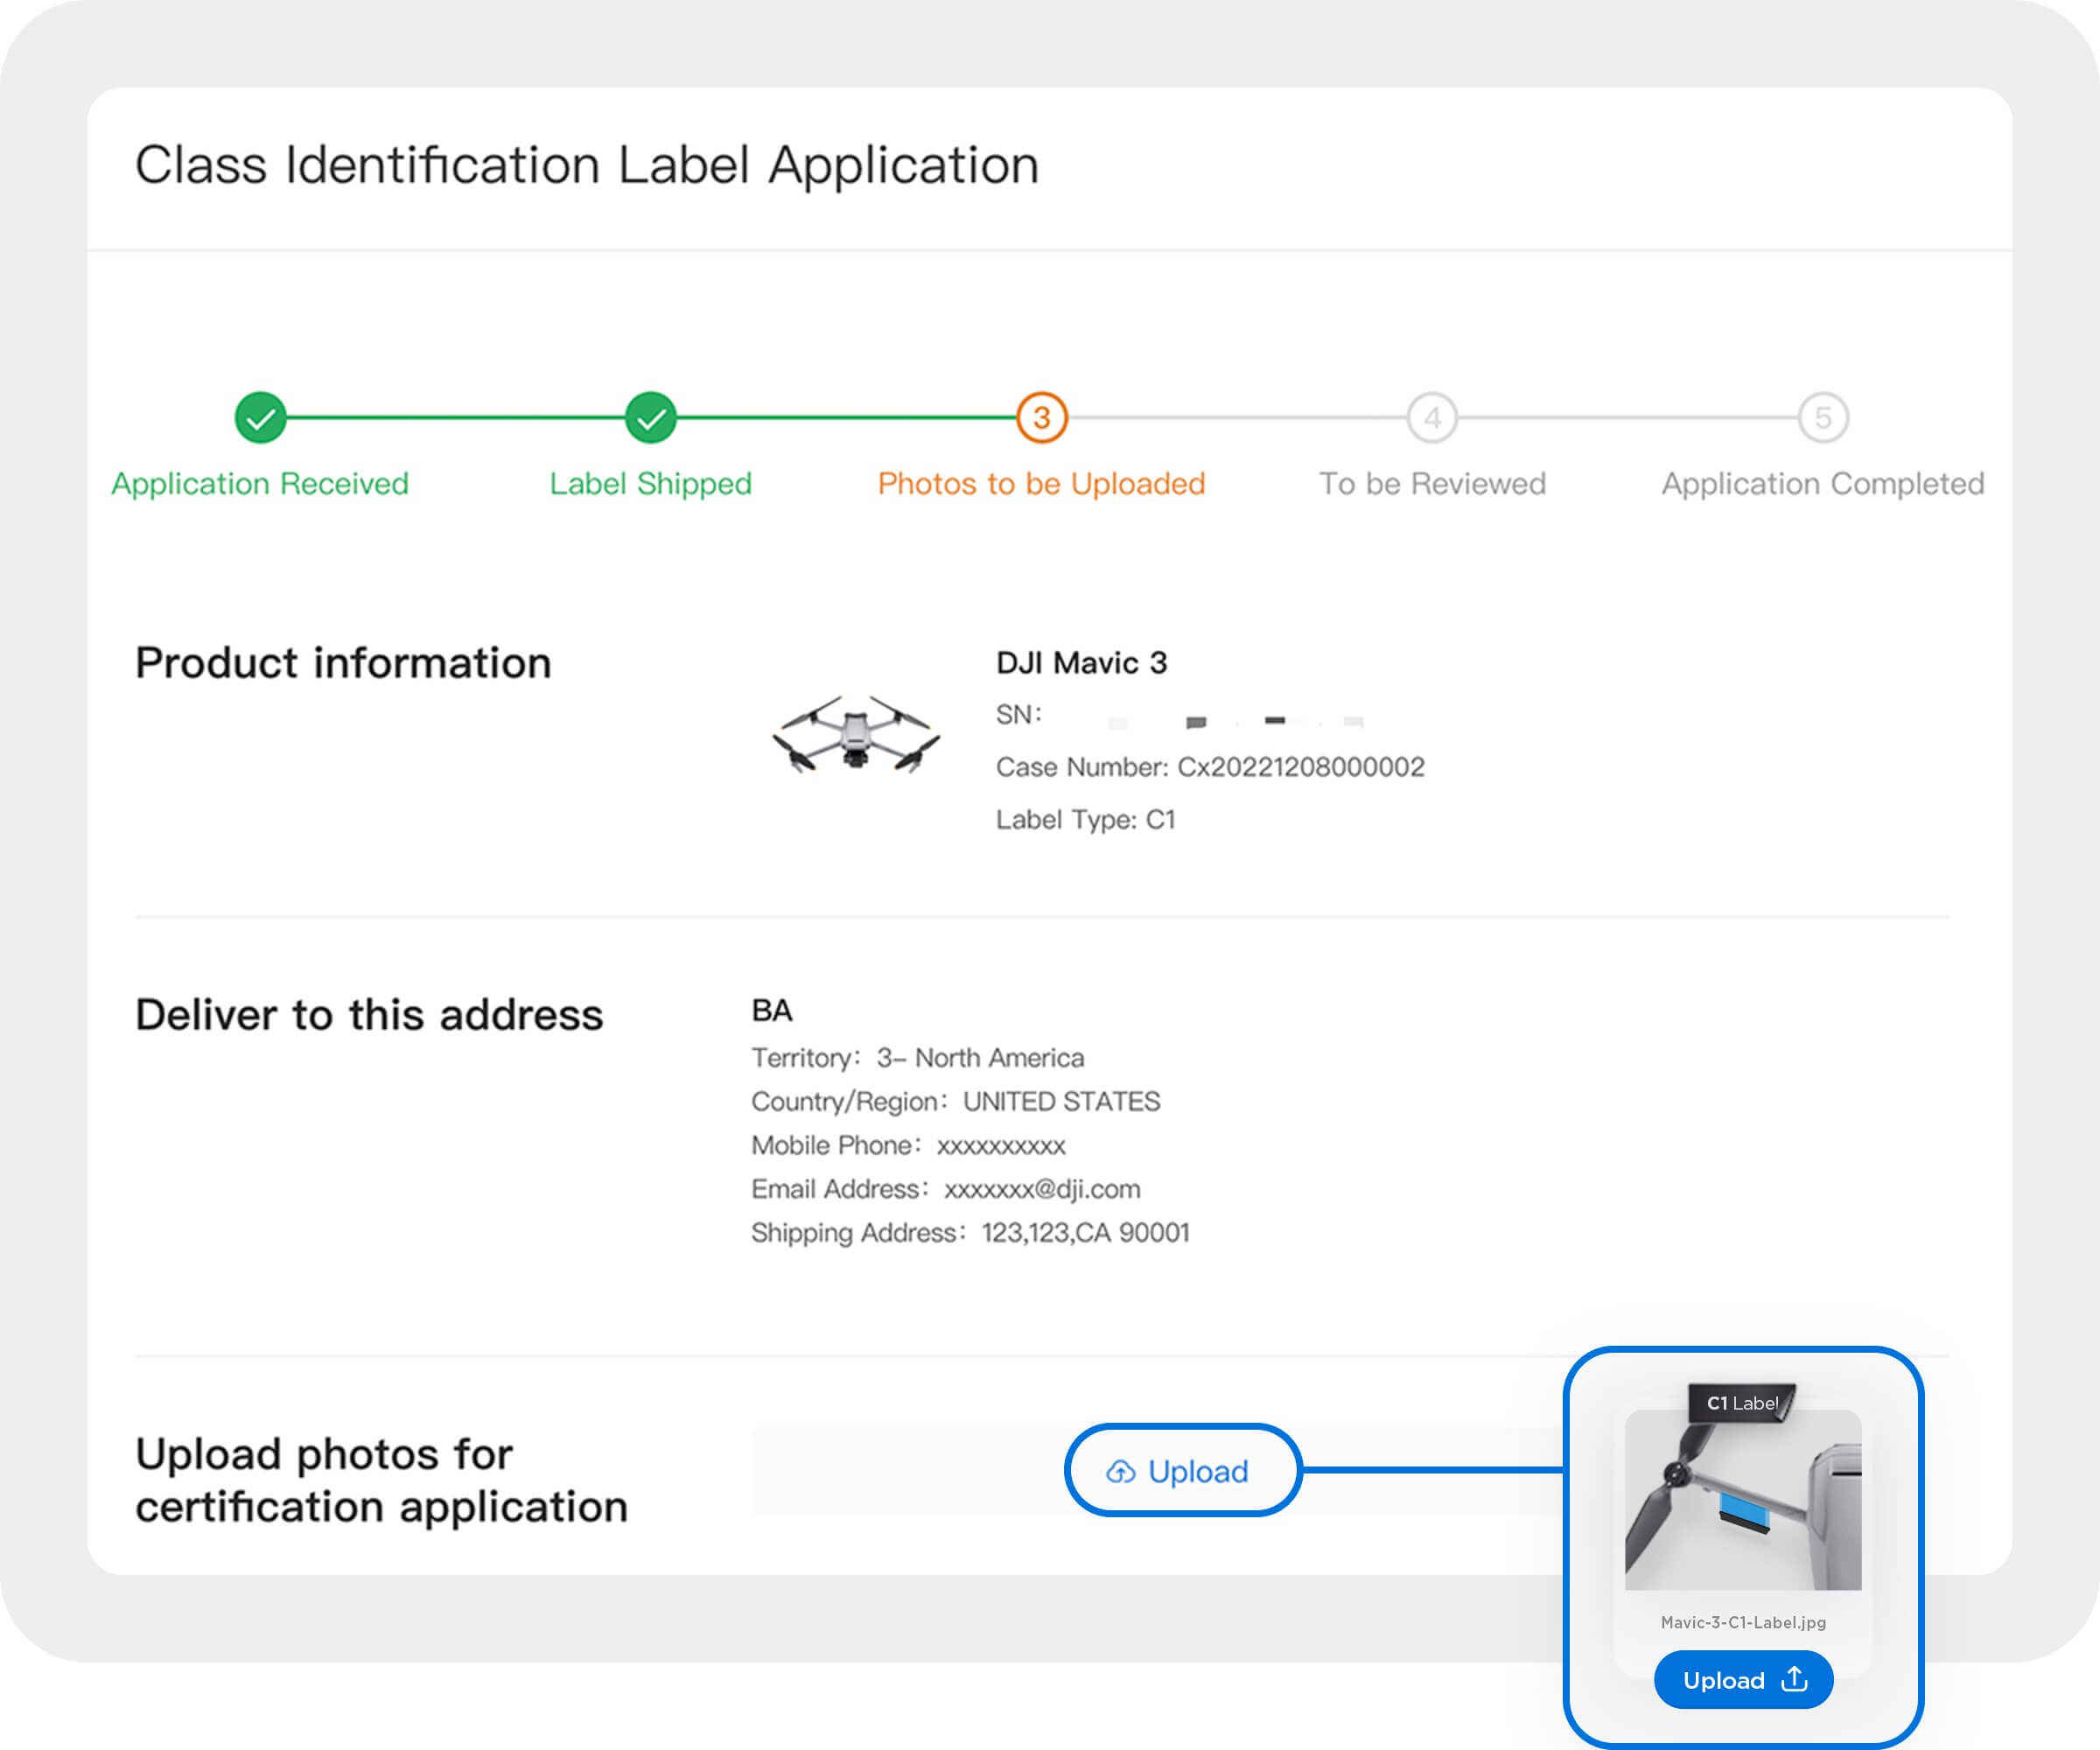Screen dimensions: 2100x1750
Task: Click the green checkmark on Application Received
Action: tap(263, 417)
